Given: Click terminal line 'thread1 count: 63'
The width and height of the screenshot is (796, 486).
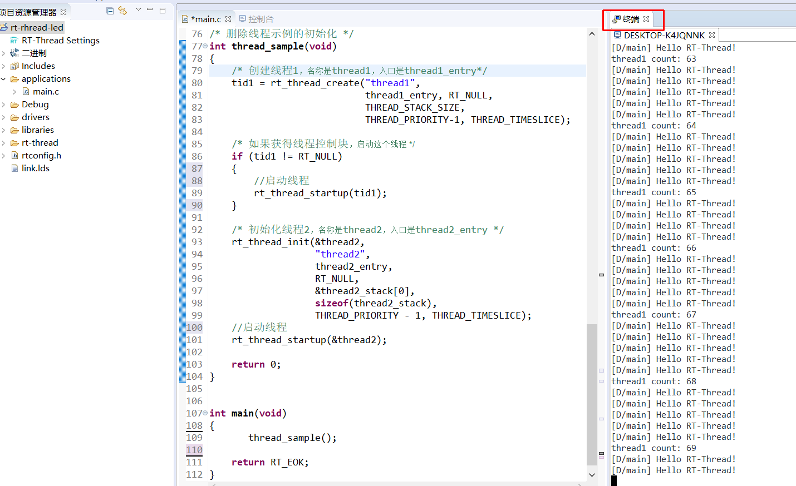Looking at the screenshot, I should (x=653, y=59).
